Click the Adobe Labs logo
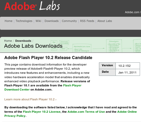 click(32, 6)
